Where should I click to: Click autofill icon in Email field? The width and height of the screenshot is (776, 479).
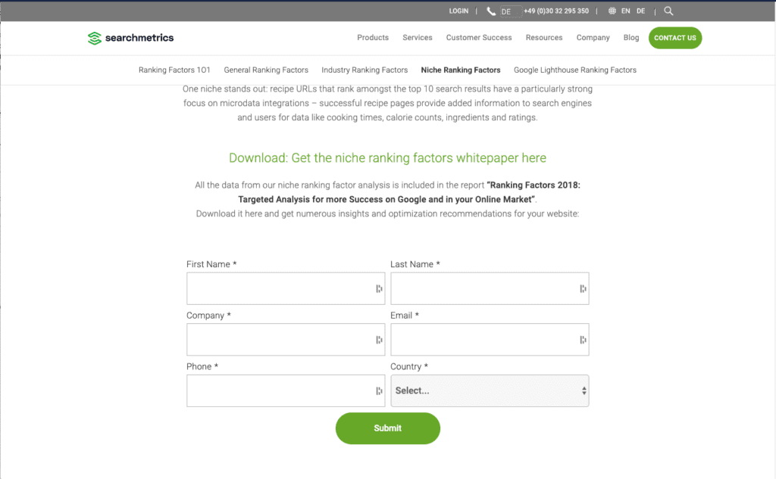click(583, 340)
